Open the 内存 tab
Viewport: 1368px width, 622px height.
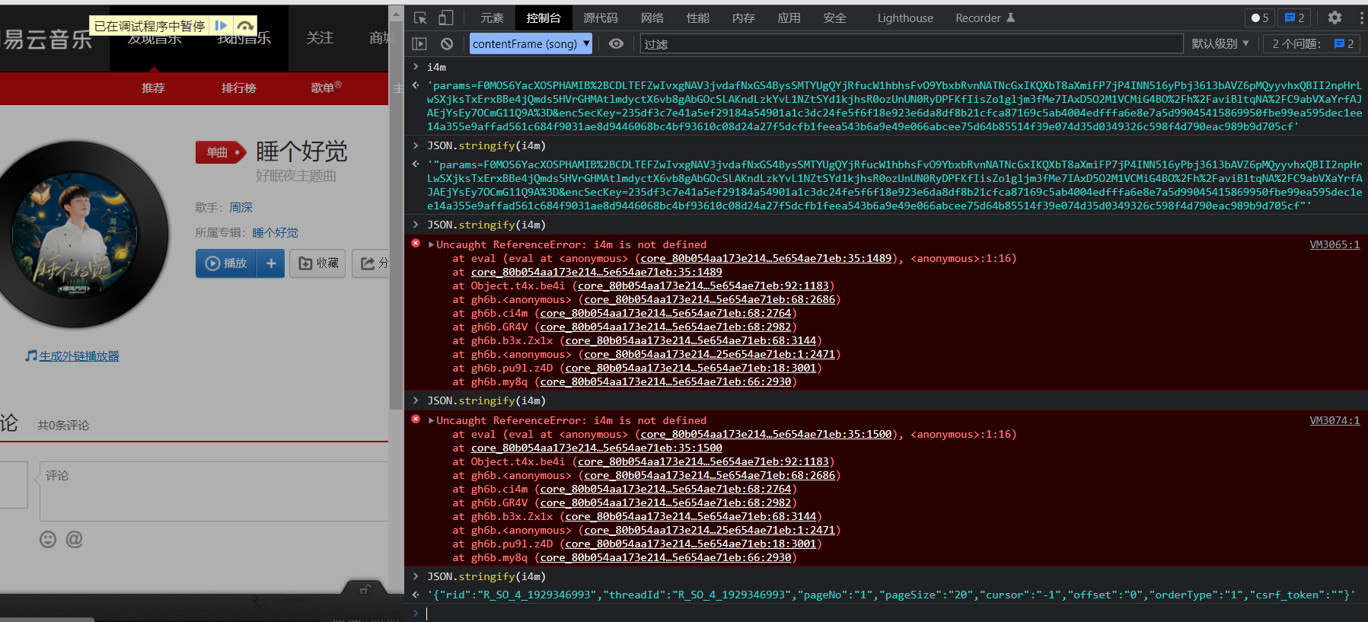(744, 18)
